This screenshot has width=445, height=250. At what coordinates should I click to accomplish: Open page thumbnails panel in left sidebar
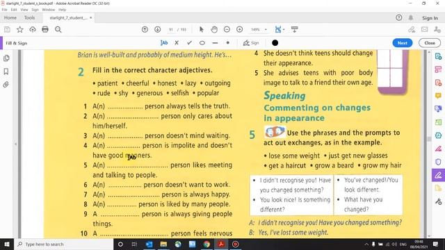click(6, 58)
